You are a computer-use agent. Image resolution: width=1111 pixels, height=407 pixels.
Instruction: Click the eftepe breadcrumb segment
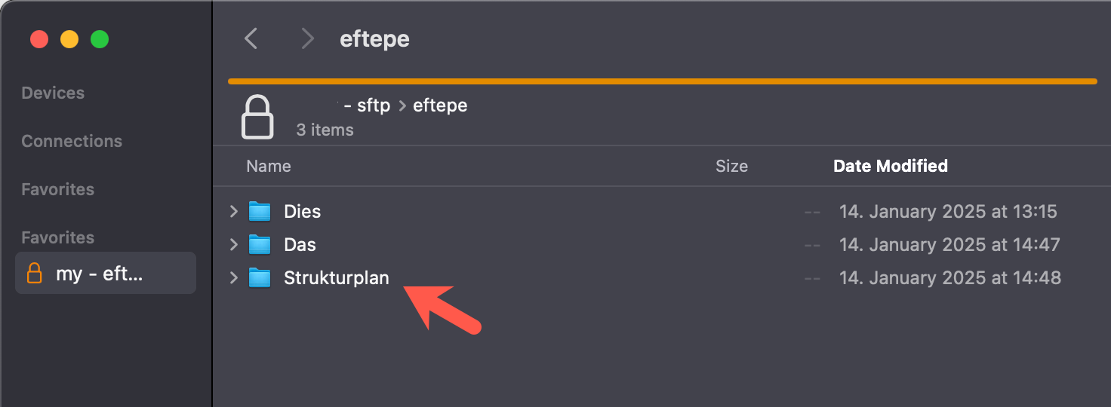(x=440, y=106)
